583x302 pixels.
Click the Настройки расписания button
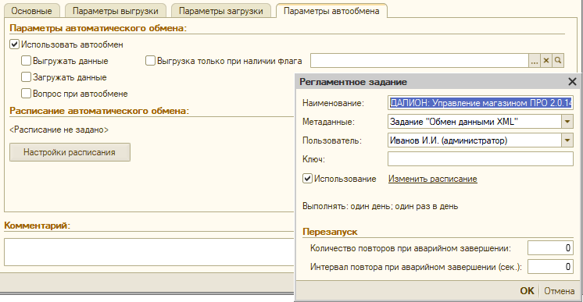(x=70, y=152)
